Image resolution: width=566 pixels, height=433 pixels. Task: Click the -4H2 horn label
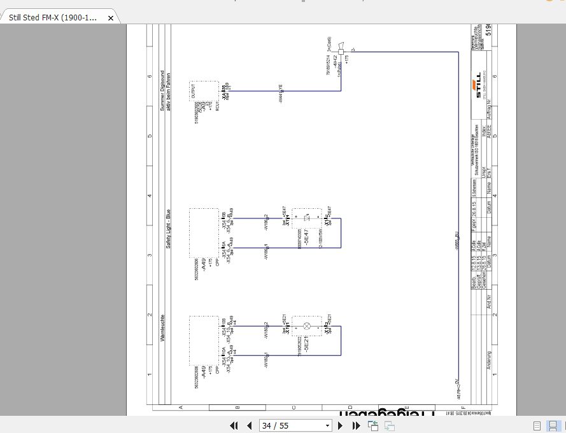(336, 61)
